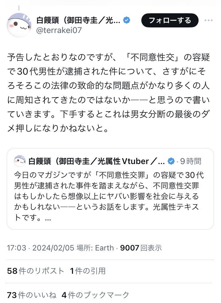Tap the 17:03 · 2024/02/05 timestamp
The height and width of the screenshot is (303, 221).
click(40, 248)
